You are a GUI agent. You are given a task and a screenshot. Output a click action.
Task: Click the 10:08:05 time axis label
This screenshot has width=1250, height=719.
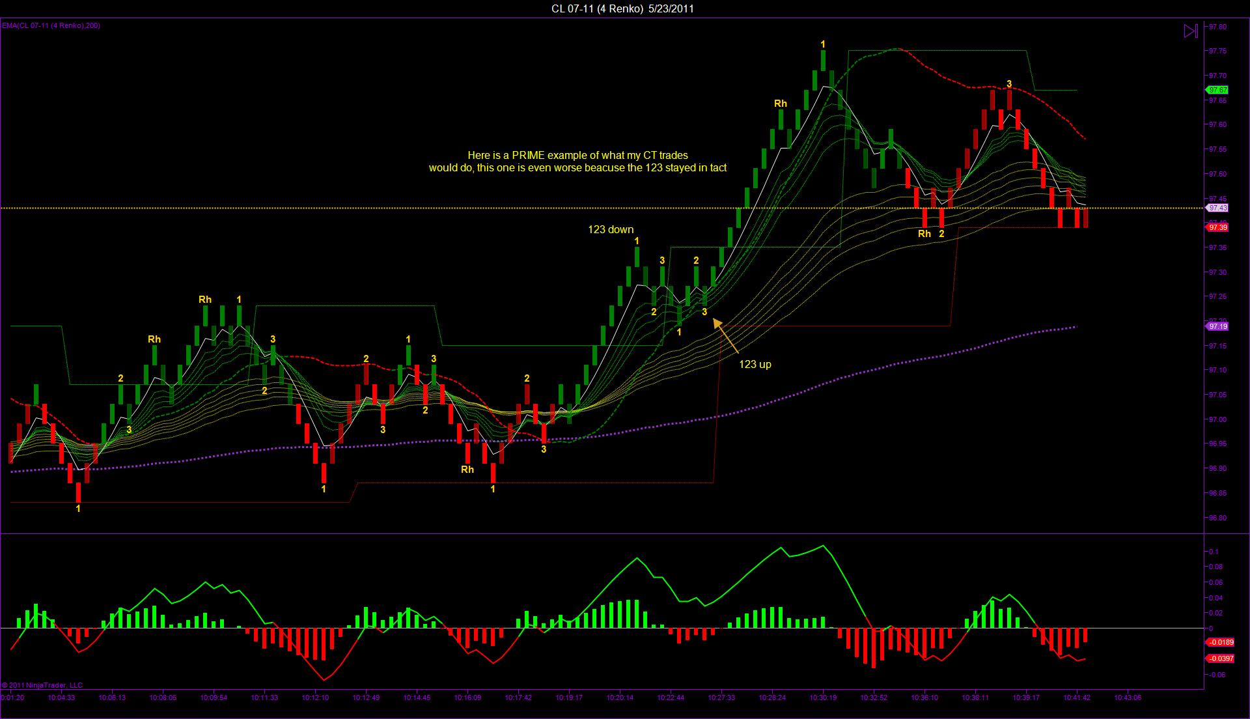[163, 698]
